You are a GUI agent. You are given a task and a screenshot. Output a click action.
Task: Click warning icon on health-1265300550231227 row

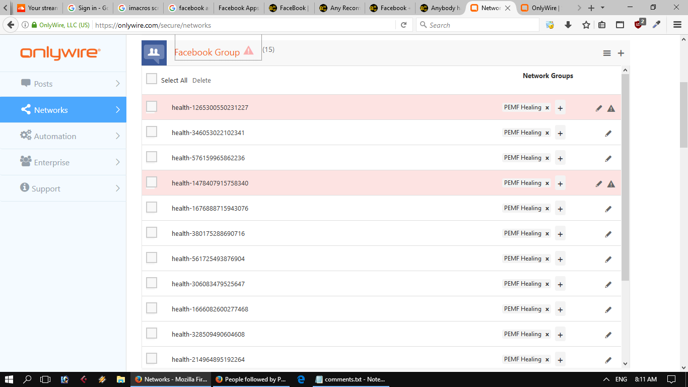click(x=611, y=108)
